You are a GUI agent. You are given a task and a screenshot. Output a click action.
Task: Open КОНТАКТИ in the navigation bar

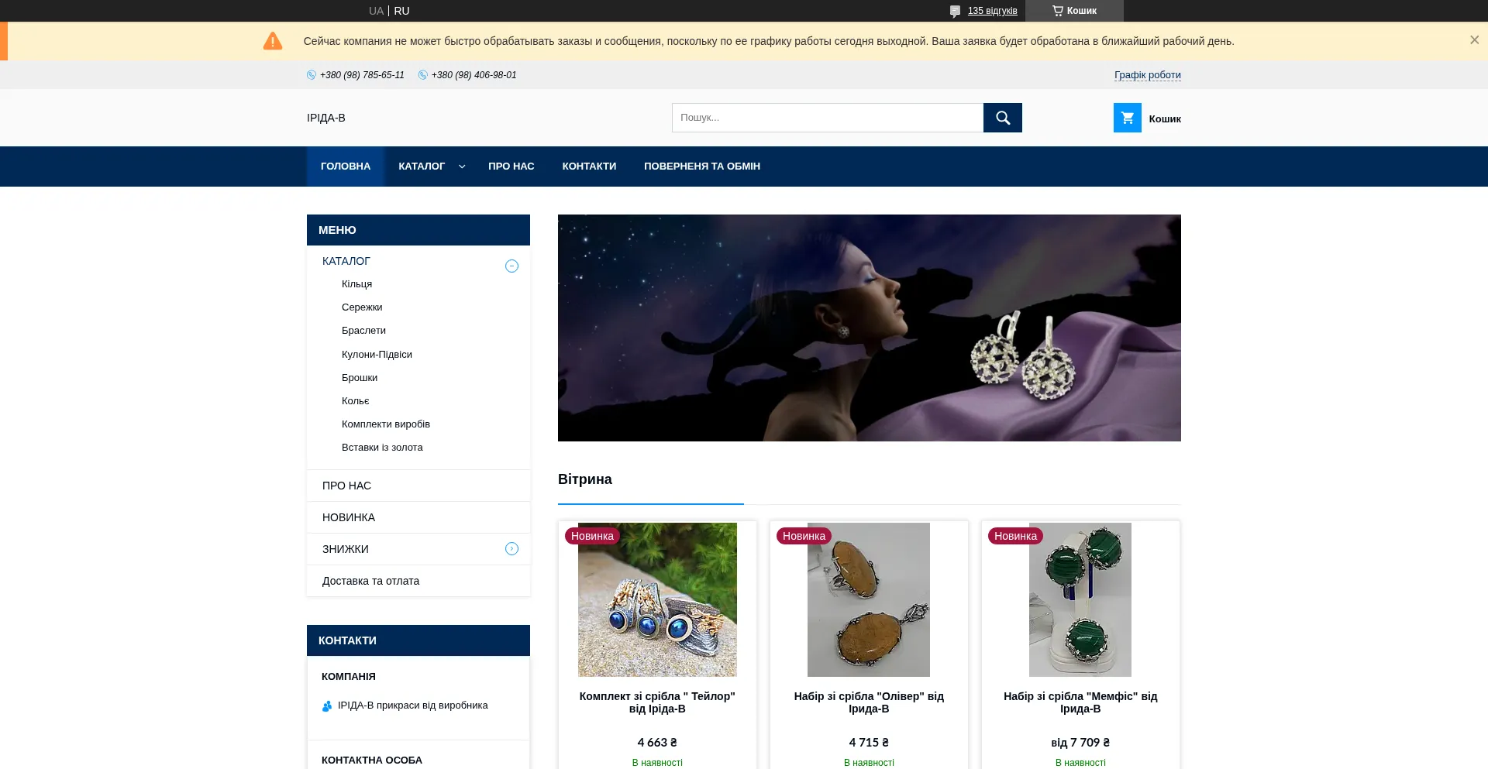pos(589,167)
